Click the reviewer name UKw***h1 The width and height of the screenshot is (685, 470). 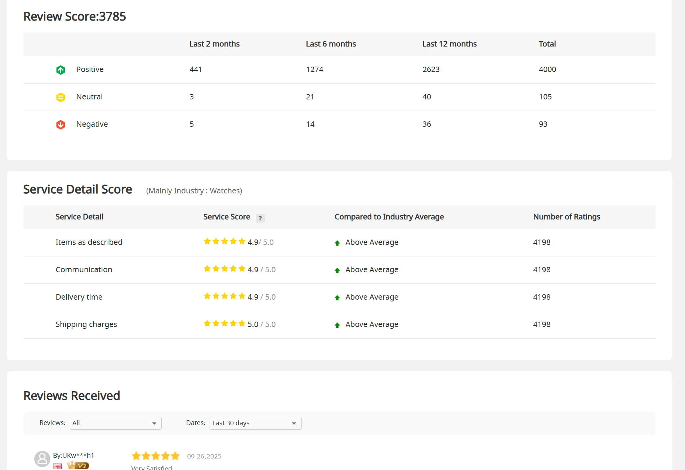click(x=73, y=456)
